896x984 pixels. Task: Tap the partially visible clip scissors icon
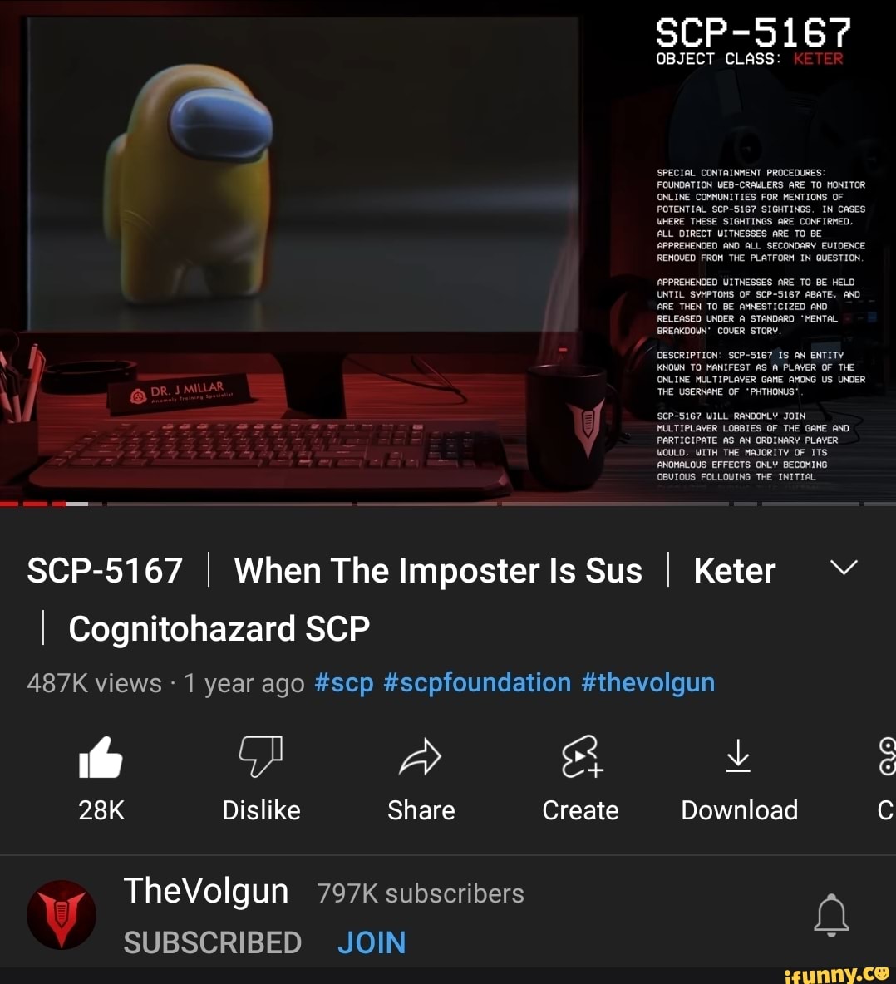pos(887,756)
